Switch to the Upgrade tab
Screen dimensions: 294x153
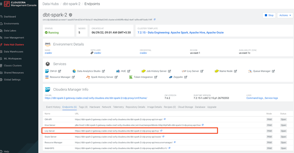(x=212, y=107)
